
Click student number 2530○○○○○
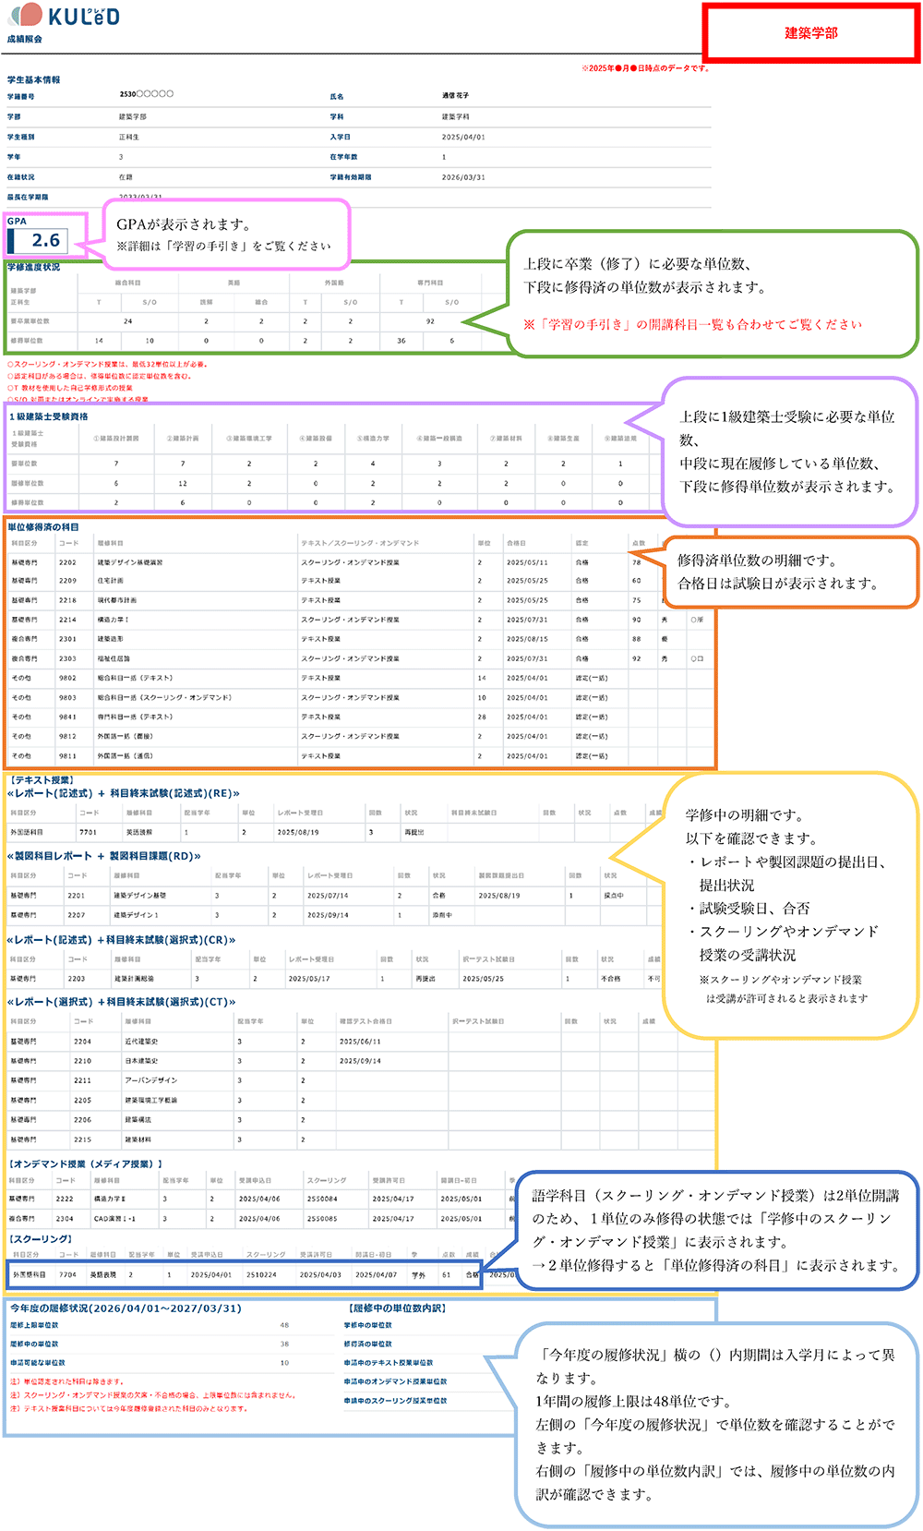(146, 94)
